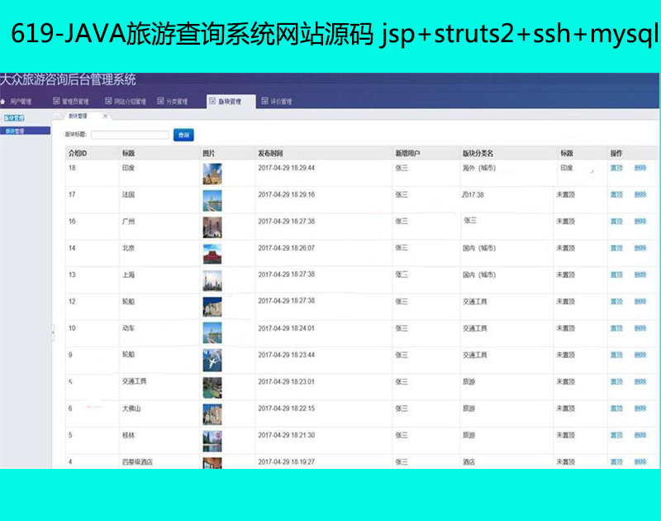
Task: Open the 上海 row thumbnail image
Action: 212,280
